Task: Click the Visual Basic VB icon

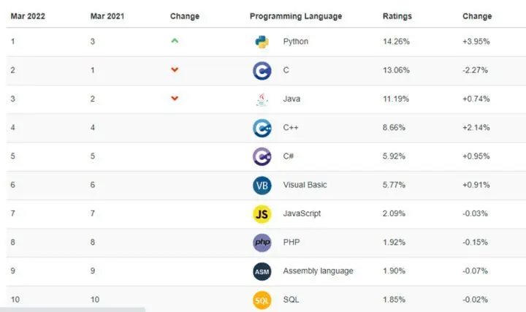Action: [x=262, y=185]
